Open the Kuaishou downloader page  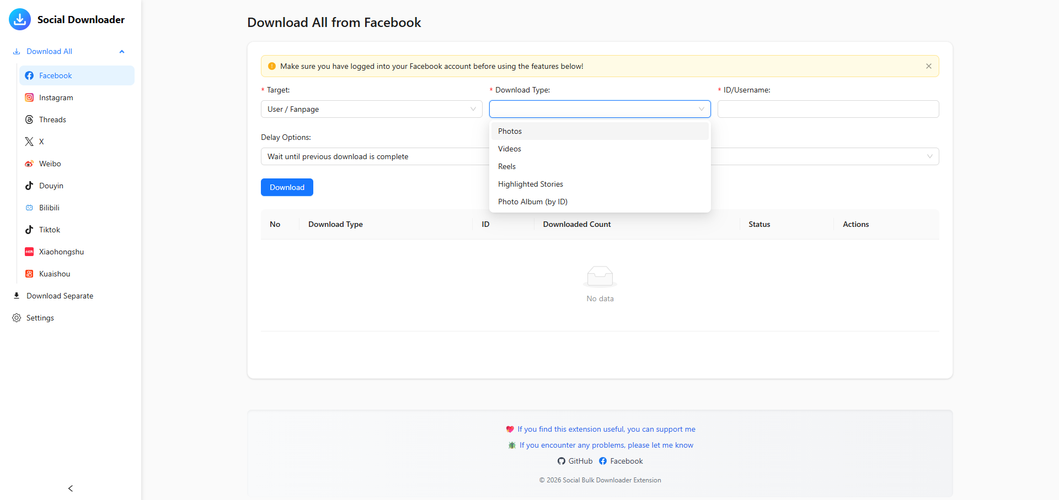77,274
